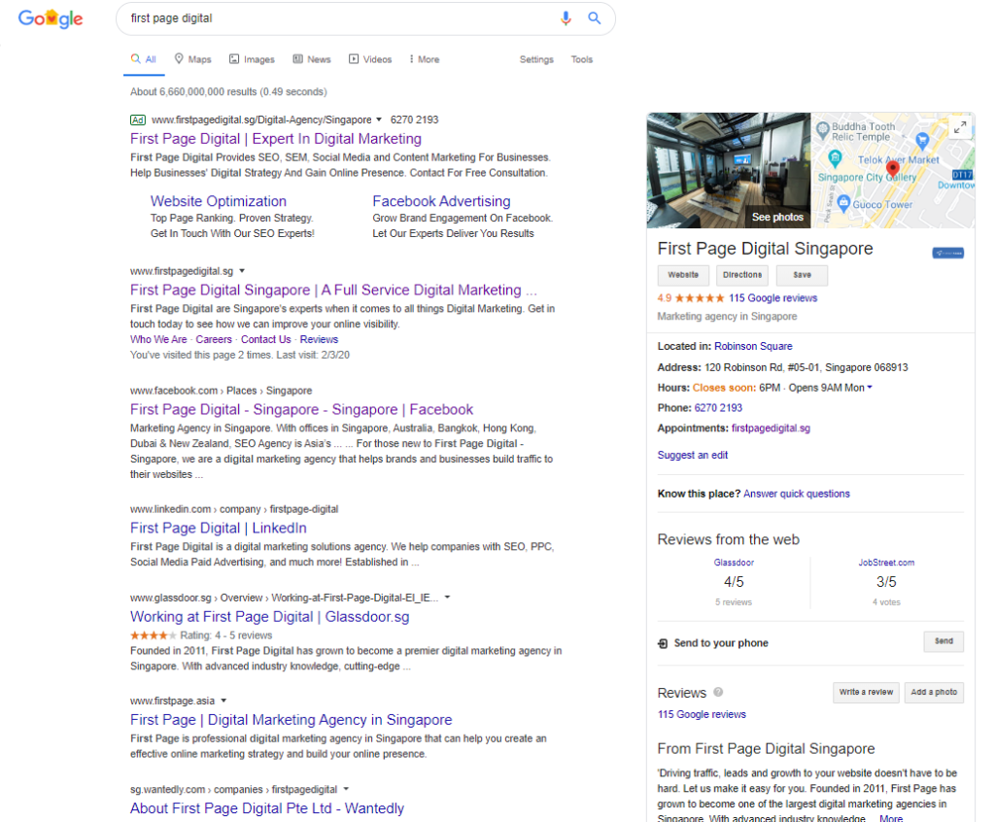995x822 pixels.
Task: Open the First Page Digital LinkedIn result
Action: tap(219, 529)
